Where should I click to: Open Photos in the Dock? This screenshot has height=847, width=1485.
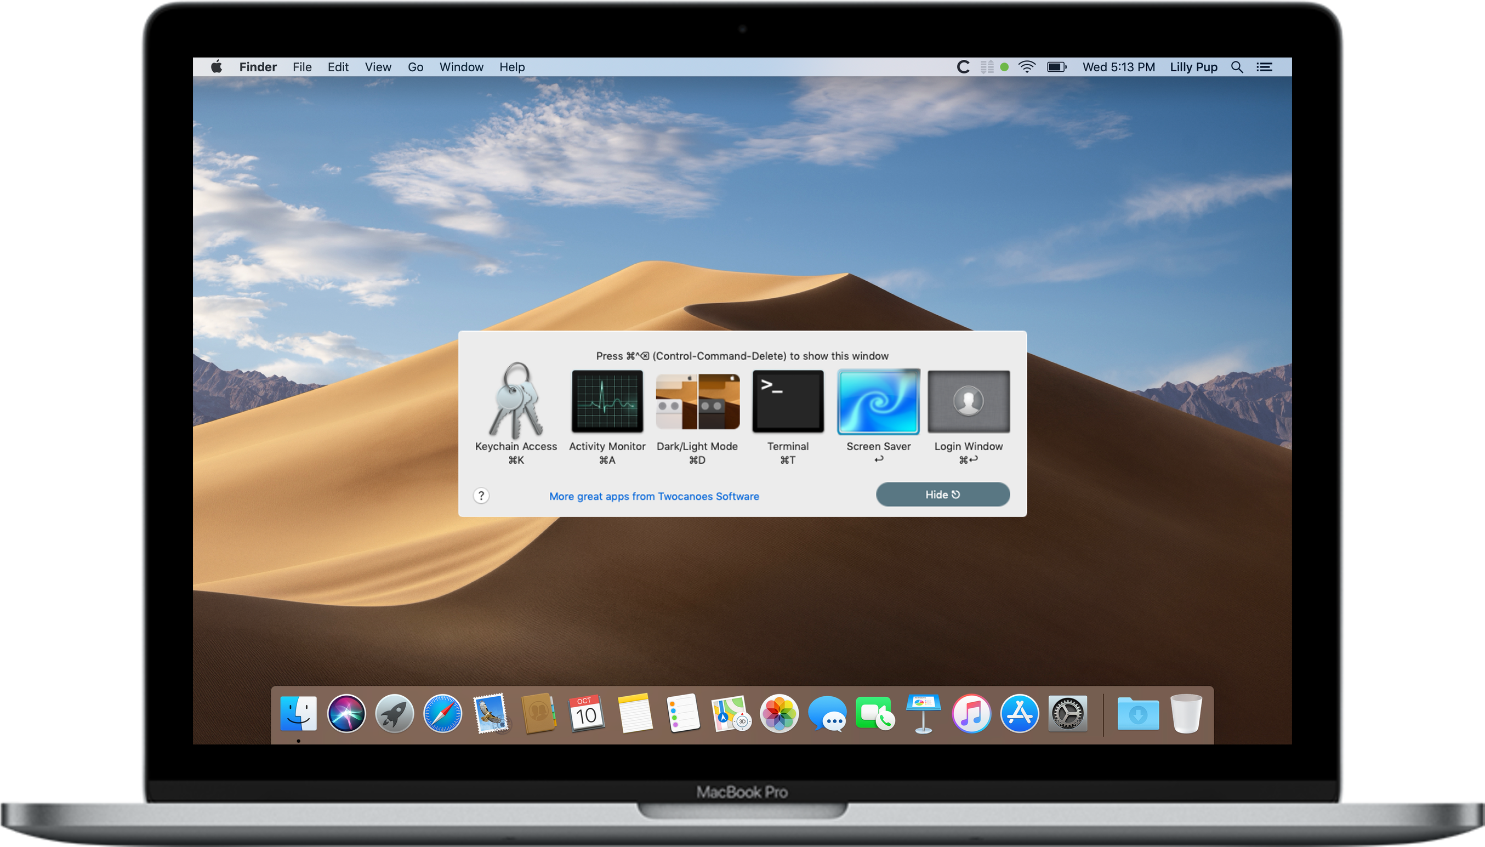(779, 713)
